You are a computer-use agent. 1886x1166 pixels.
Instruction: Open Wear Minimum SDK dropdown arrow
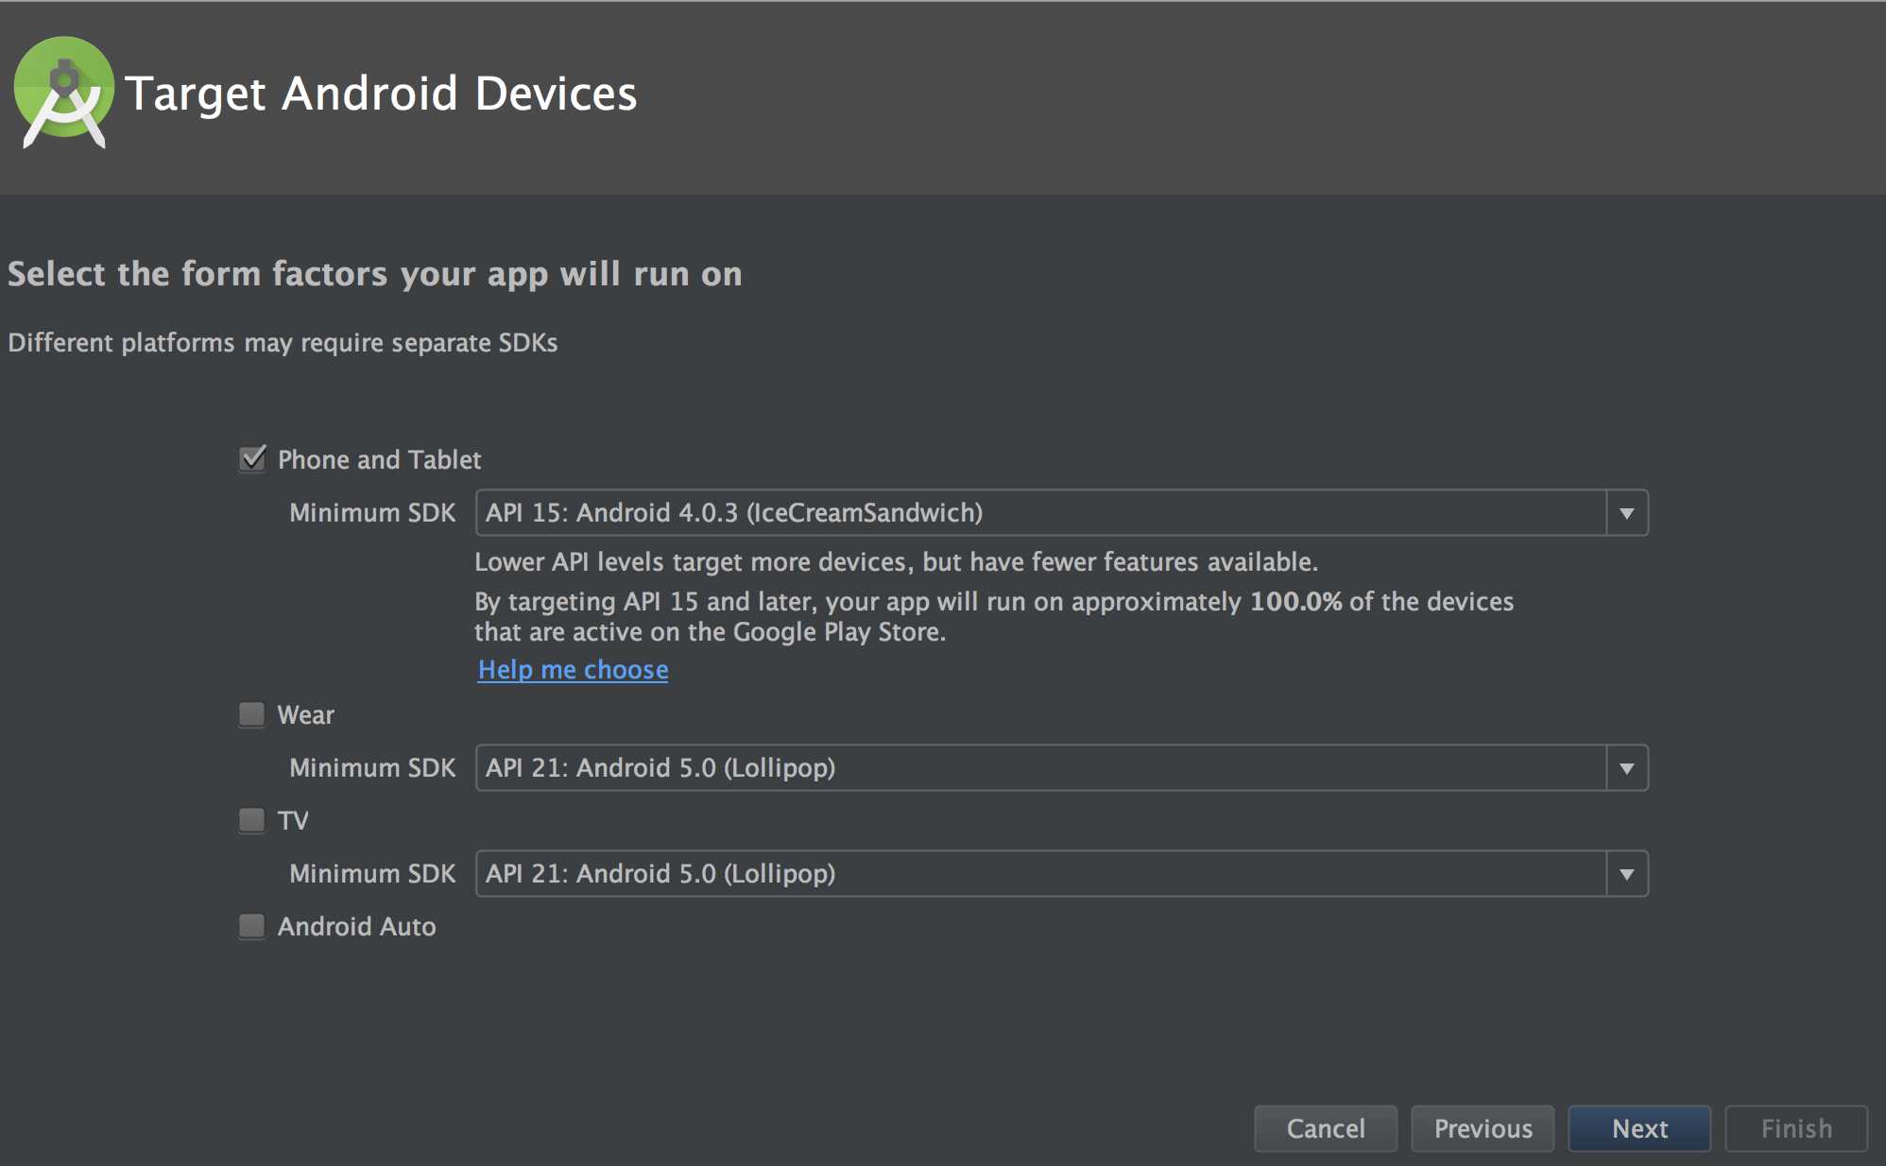click(1627, 768)
